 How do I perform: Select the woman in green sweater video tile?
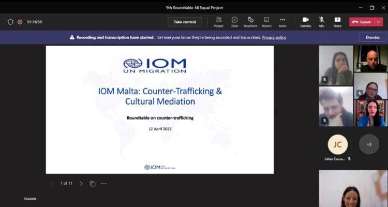(336, 65)
